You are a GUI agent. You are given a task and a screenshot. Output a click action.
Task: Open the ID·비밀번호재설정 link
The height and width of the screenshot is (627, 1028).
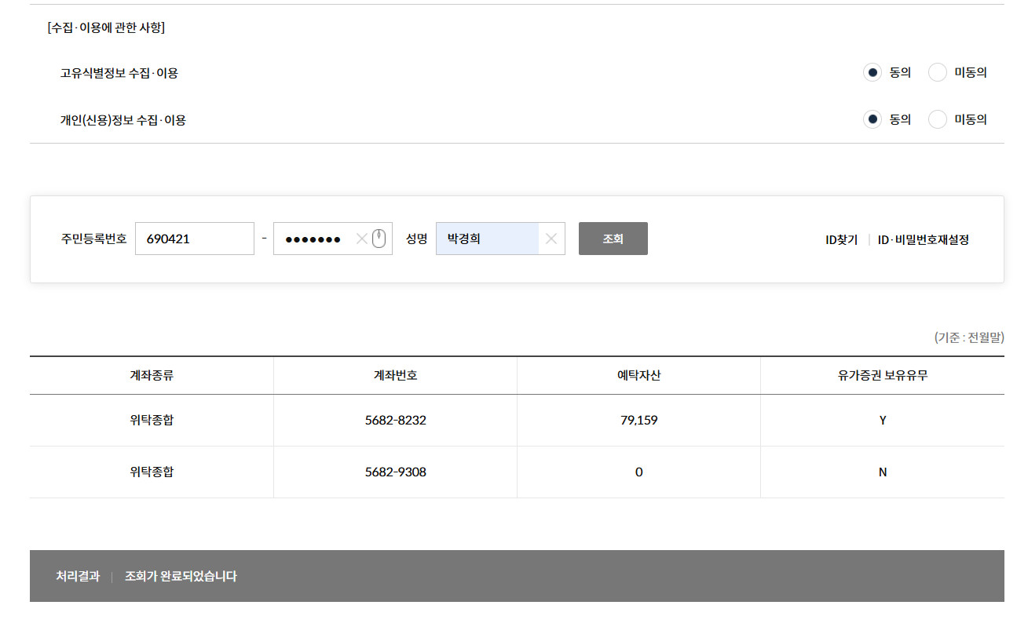(923, 240)
